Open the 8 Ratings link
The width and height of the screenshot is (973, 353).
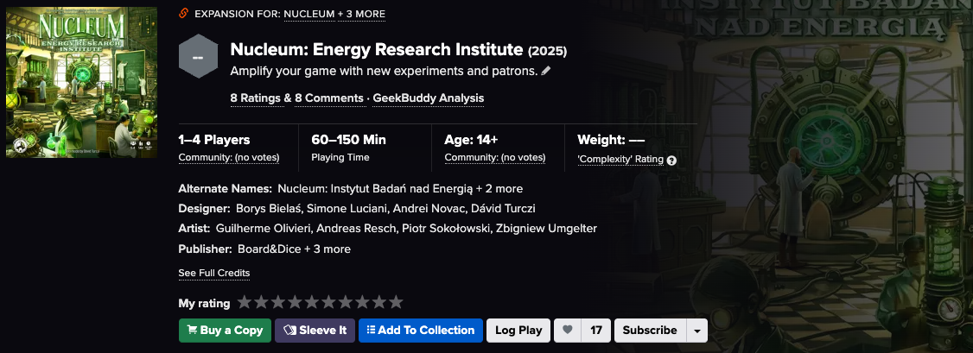click(255, 98)
